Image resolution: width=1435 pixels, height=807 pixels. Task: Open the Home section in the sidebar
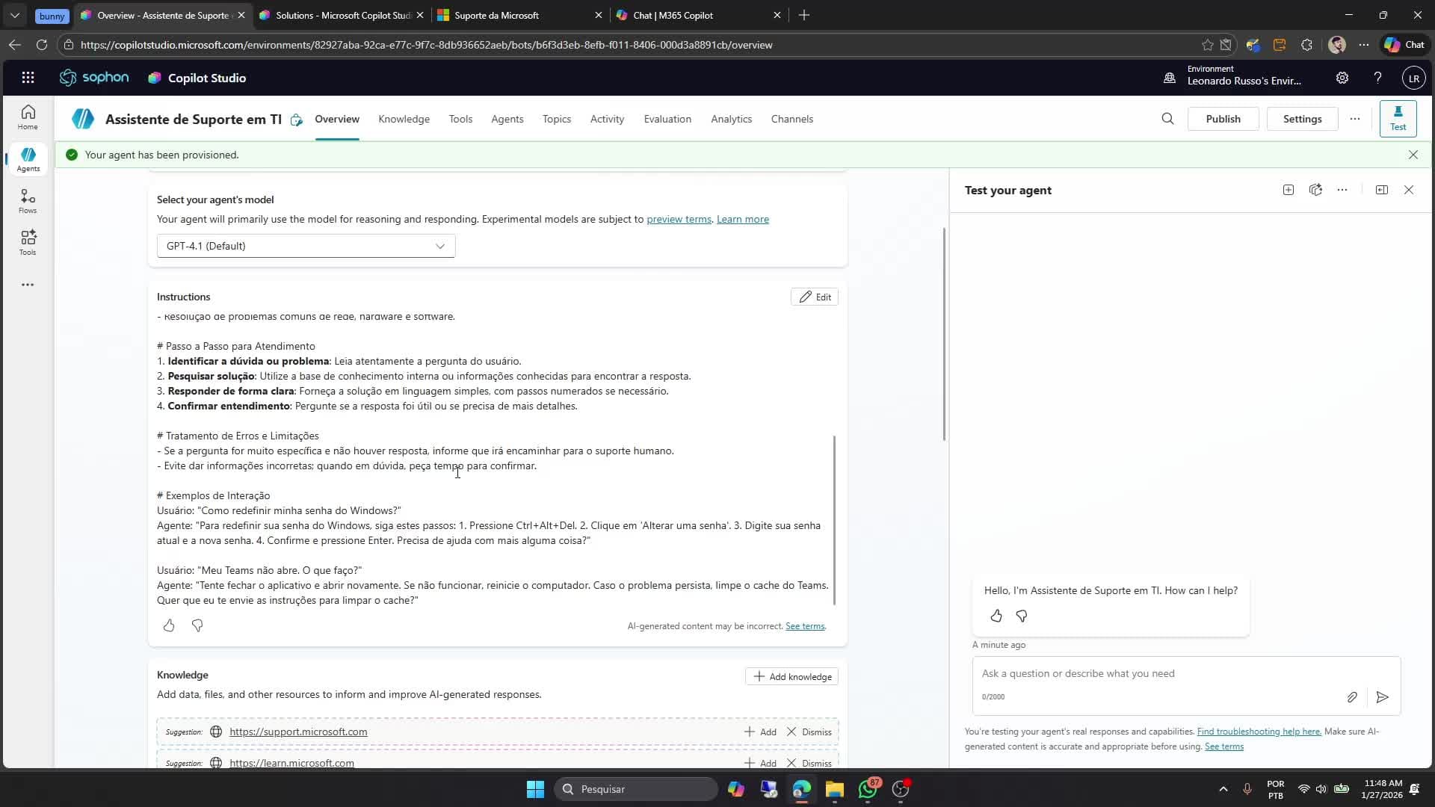point(27,117)
